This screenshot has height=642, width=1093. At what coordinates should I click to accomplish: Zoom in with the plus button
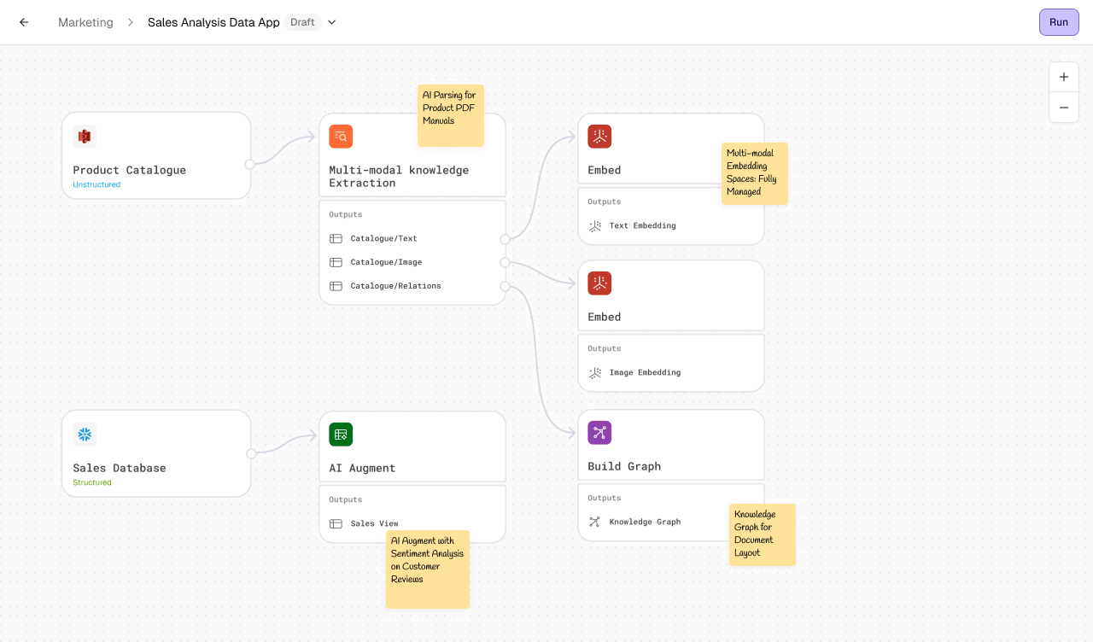[1063, 76]
